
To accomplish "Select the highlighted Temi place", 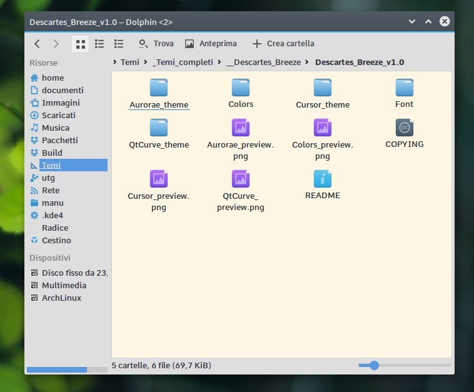I will (x=68, y=165).
